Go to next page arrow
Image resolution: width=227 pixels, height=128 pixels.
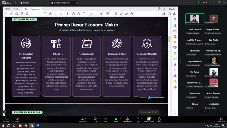(50, 14)
